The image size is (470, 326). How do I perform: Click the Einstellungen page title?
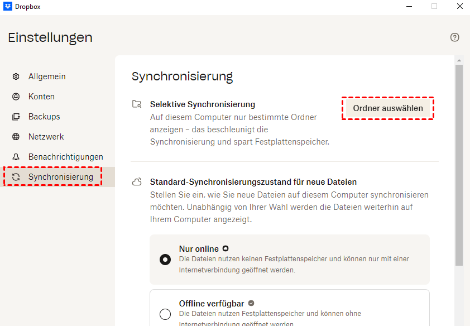[x=50, y=37]
